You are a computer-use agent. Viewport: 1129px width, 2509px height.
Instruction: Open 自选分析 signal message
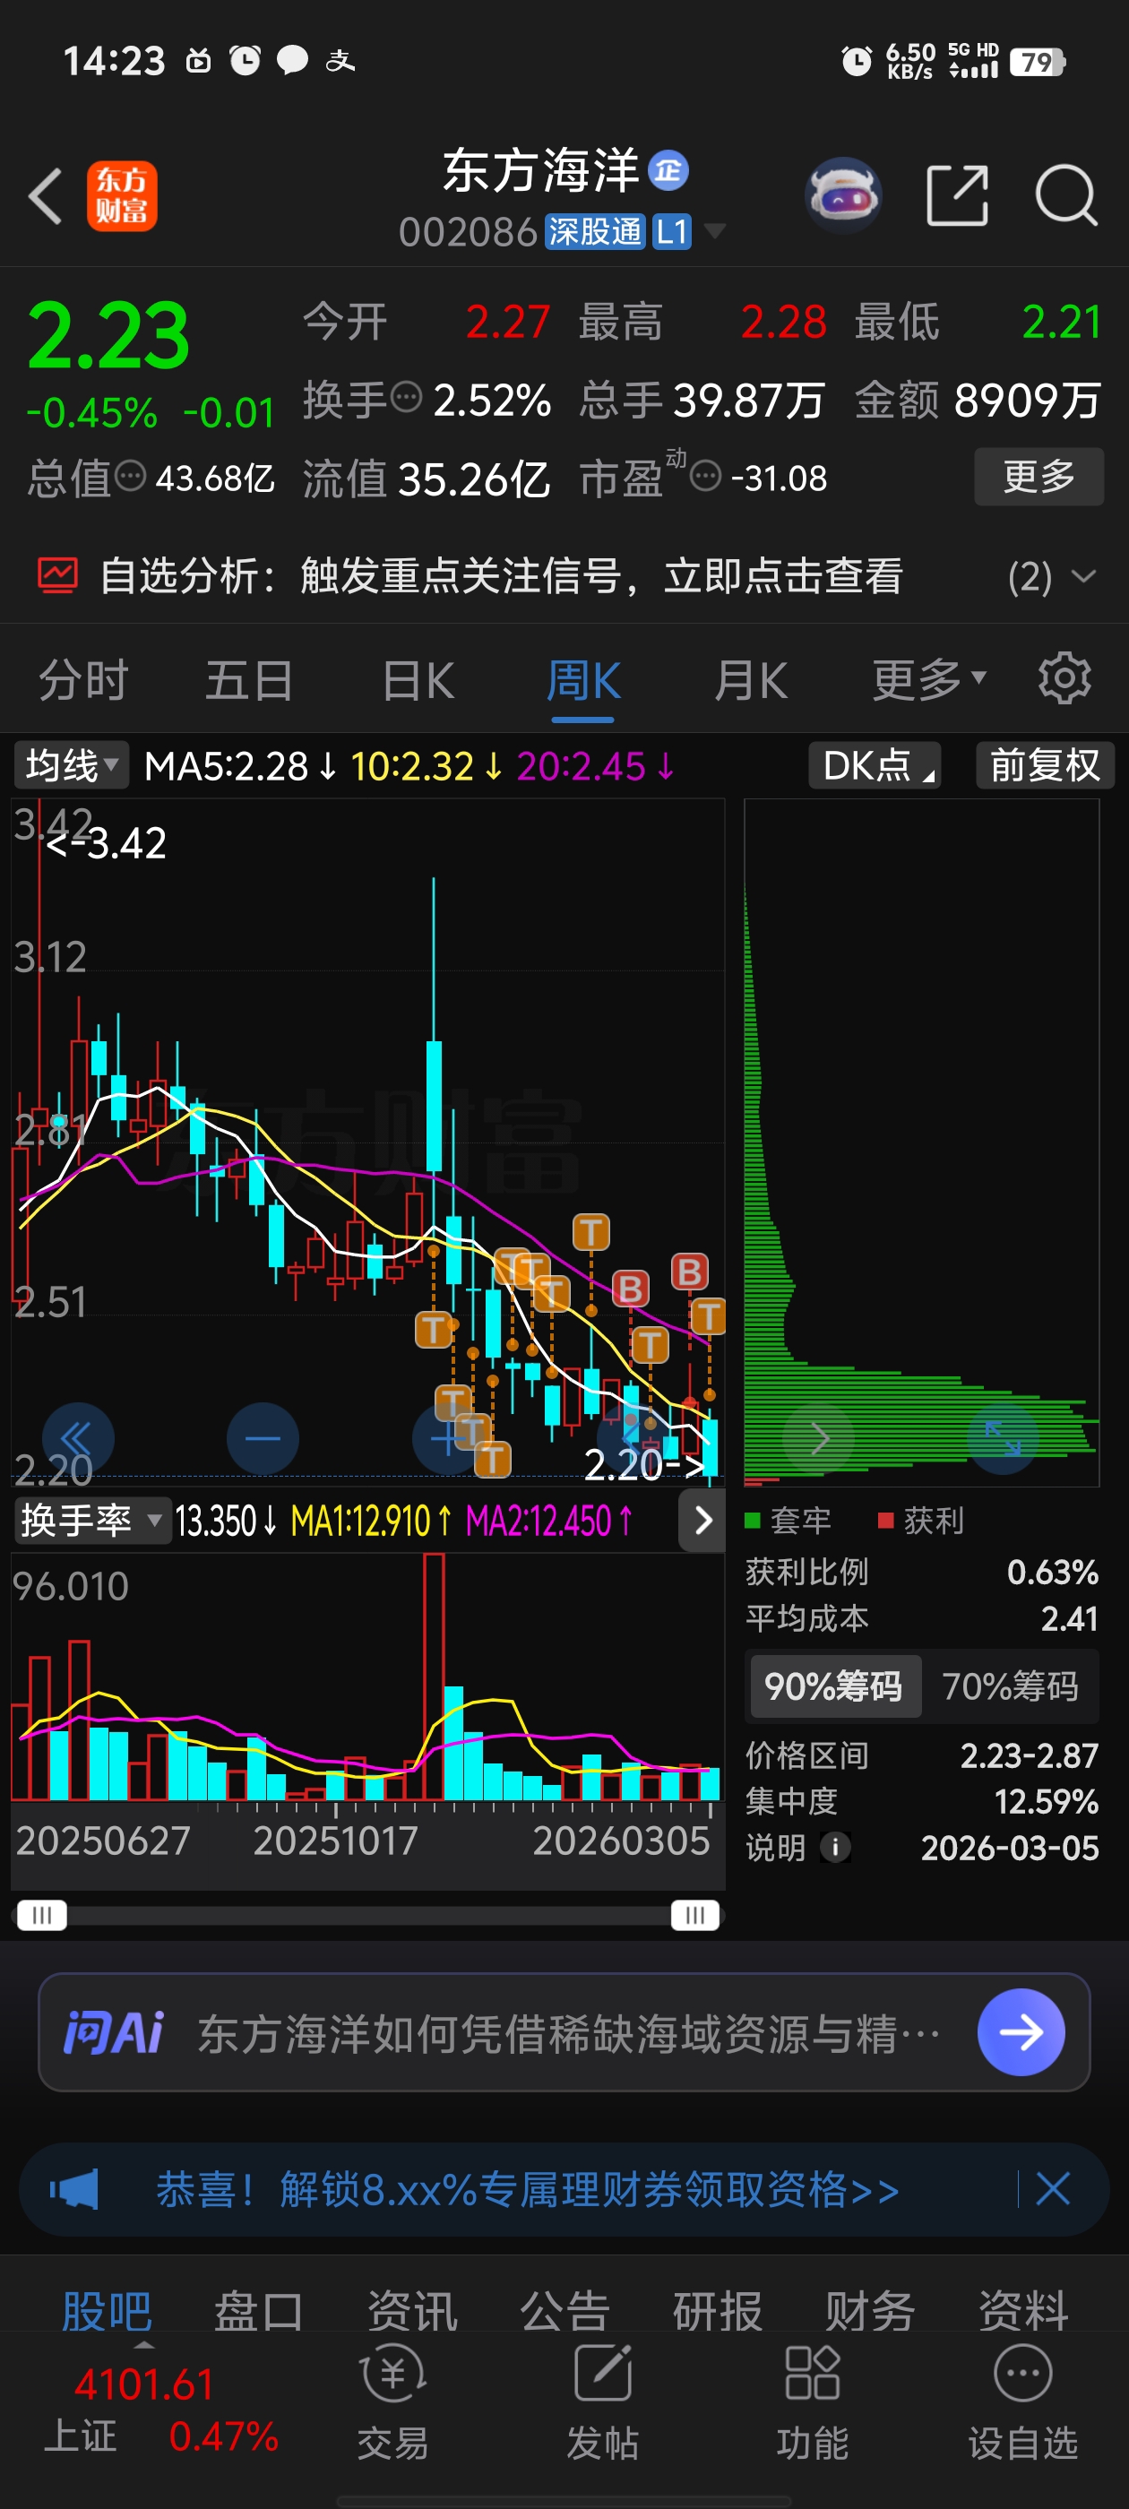(502, 575)
